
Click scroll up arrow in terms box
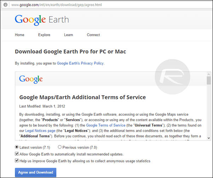[209, 74]
